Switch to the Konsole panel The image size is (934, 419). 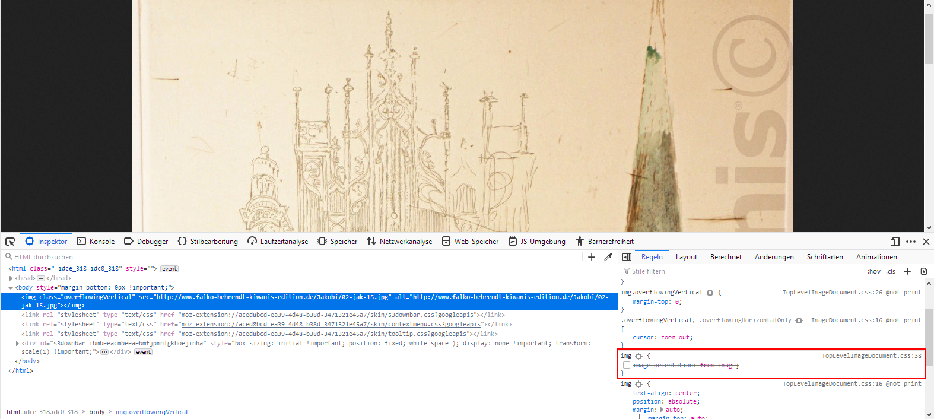(96, 242)
